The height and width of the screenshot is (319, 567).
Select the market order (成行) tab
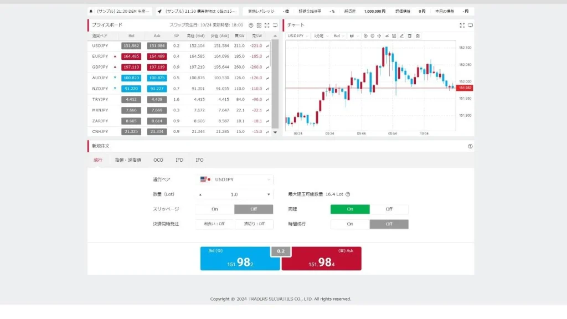(98, 160)
